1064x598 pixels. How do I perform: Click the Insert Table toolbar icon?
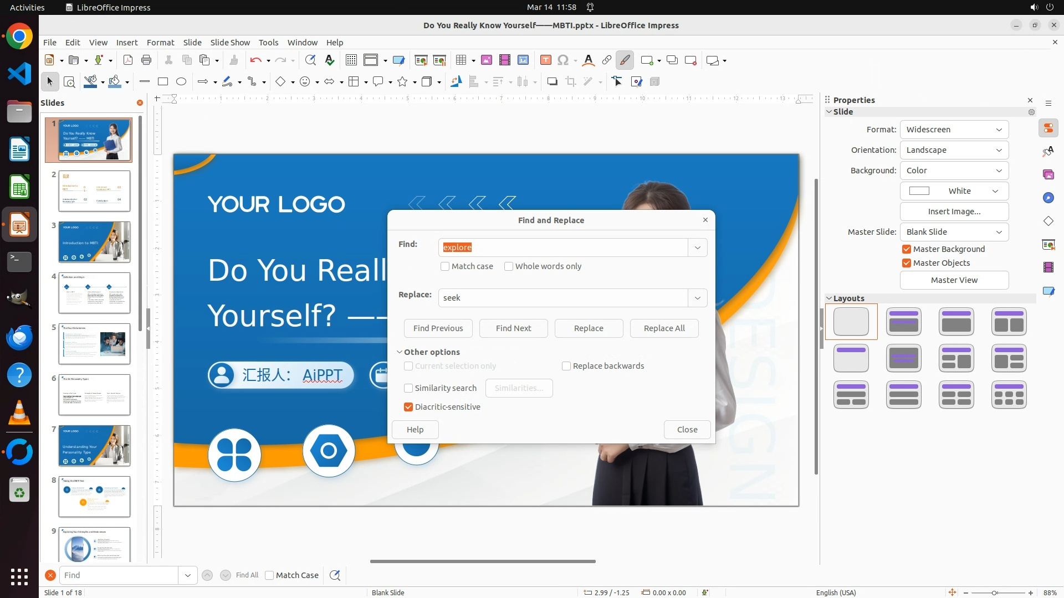(461, 60)
